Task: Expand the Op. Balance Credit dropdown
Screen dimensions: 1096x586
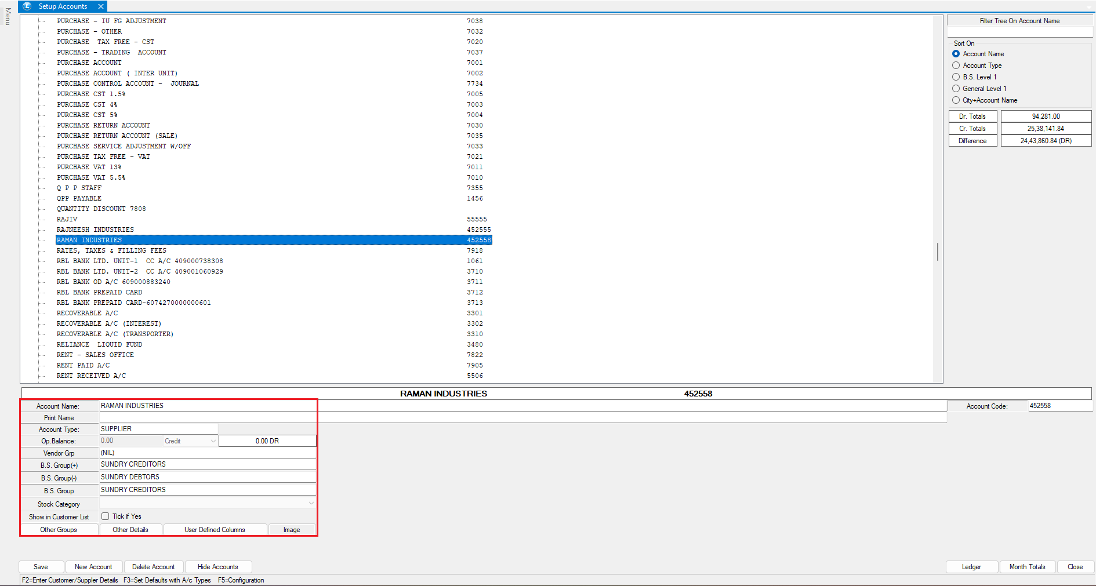Action: pyautogui.click(x=213, y=441)
